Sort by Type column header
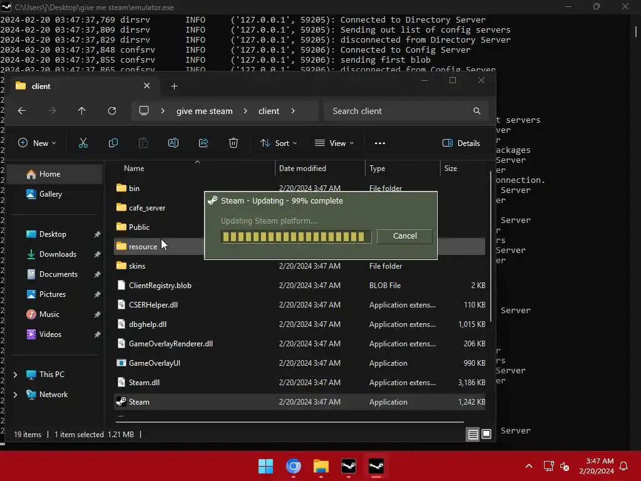 [x=403, y=168]
